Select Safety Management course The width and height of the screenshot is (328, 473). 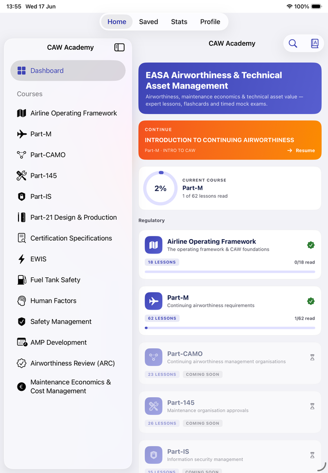68,321
